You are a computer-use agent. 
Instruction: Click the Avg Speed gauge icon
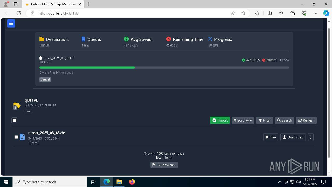126,39
